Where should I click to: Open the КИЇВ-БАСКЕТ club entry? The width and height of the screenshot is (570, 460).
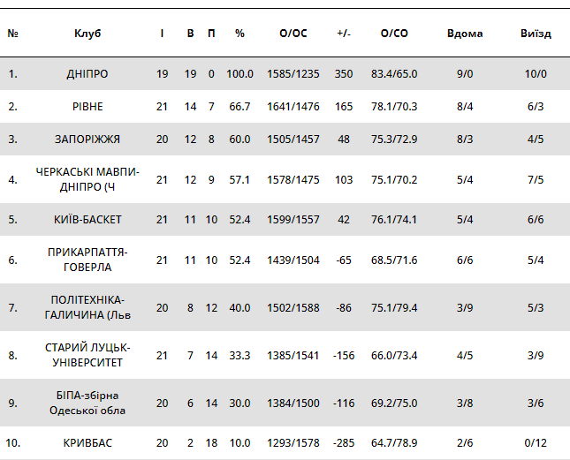87,219
